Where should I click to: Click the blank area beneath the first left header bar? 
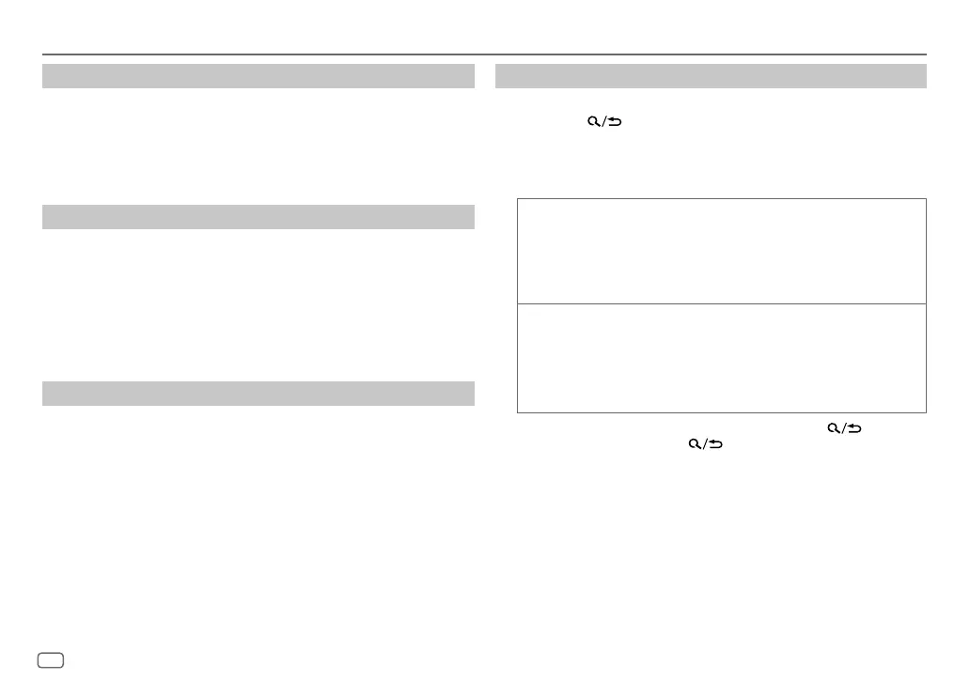point(258,141)
